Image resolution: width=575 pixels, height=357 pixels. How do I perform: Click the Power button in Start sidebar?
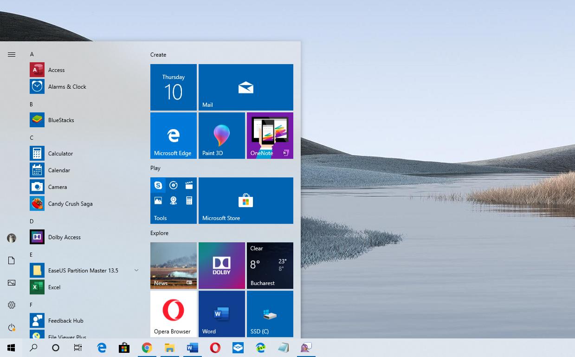pos(12,327)
